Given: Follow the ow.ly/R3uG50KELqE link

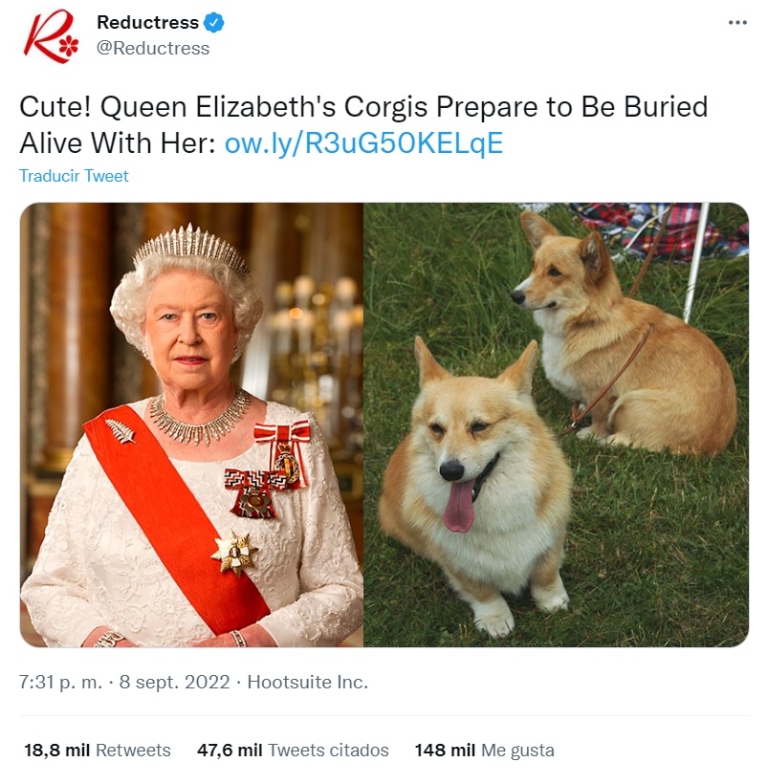Looking at the screenshot, I should [x=363, y=143].
